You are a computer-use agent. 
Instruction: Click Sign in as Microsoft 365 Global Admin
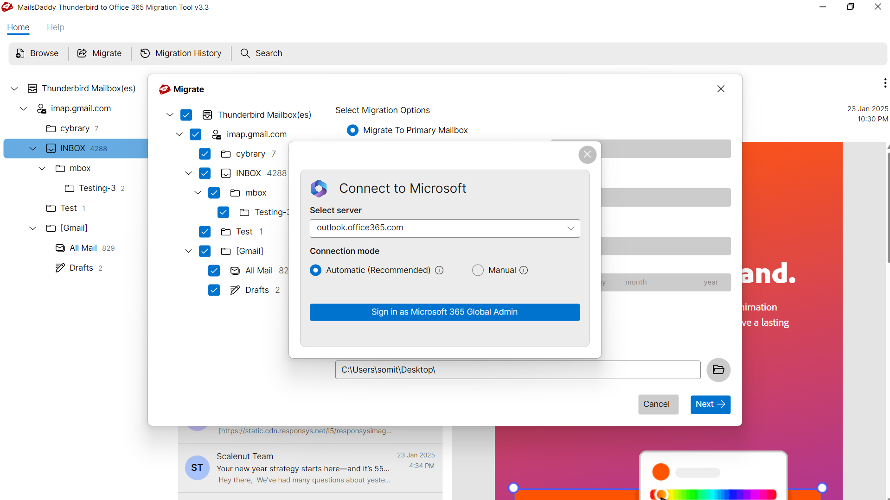pos(445,312)
